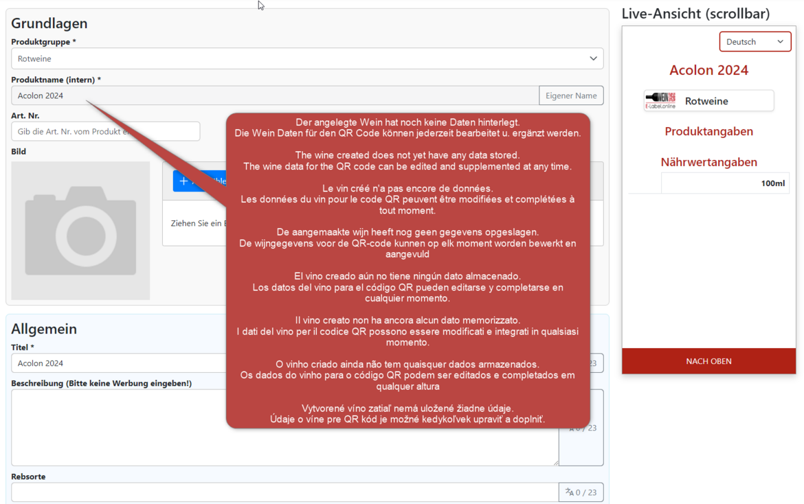Click the "Produktgruppe *" field label
Viewport: 804px width, 504px height.
(x=43, y=42)
